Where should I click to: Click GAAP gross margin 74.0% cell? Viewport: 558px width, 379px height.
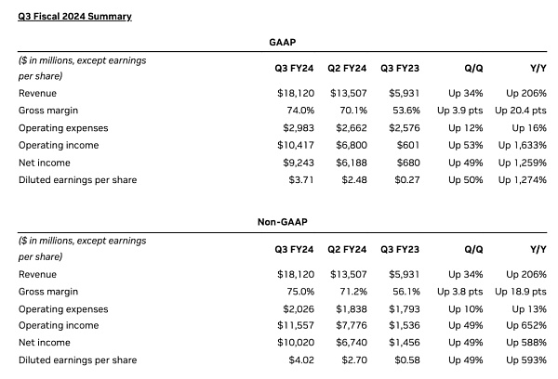pyautogui.click(x=302, y=111)
